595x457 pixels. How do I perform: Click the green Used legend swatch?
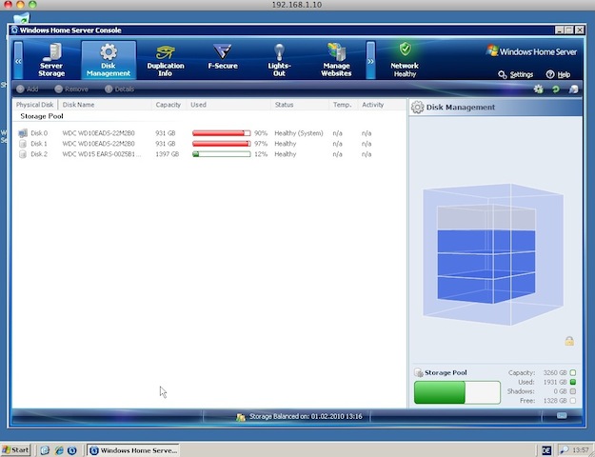(573, 382)
